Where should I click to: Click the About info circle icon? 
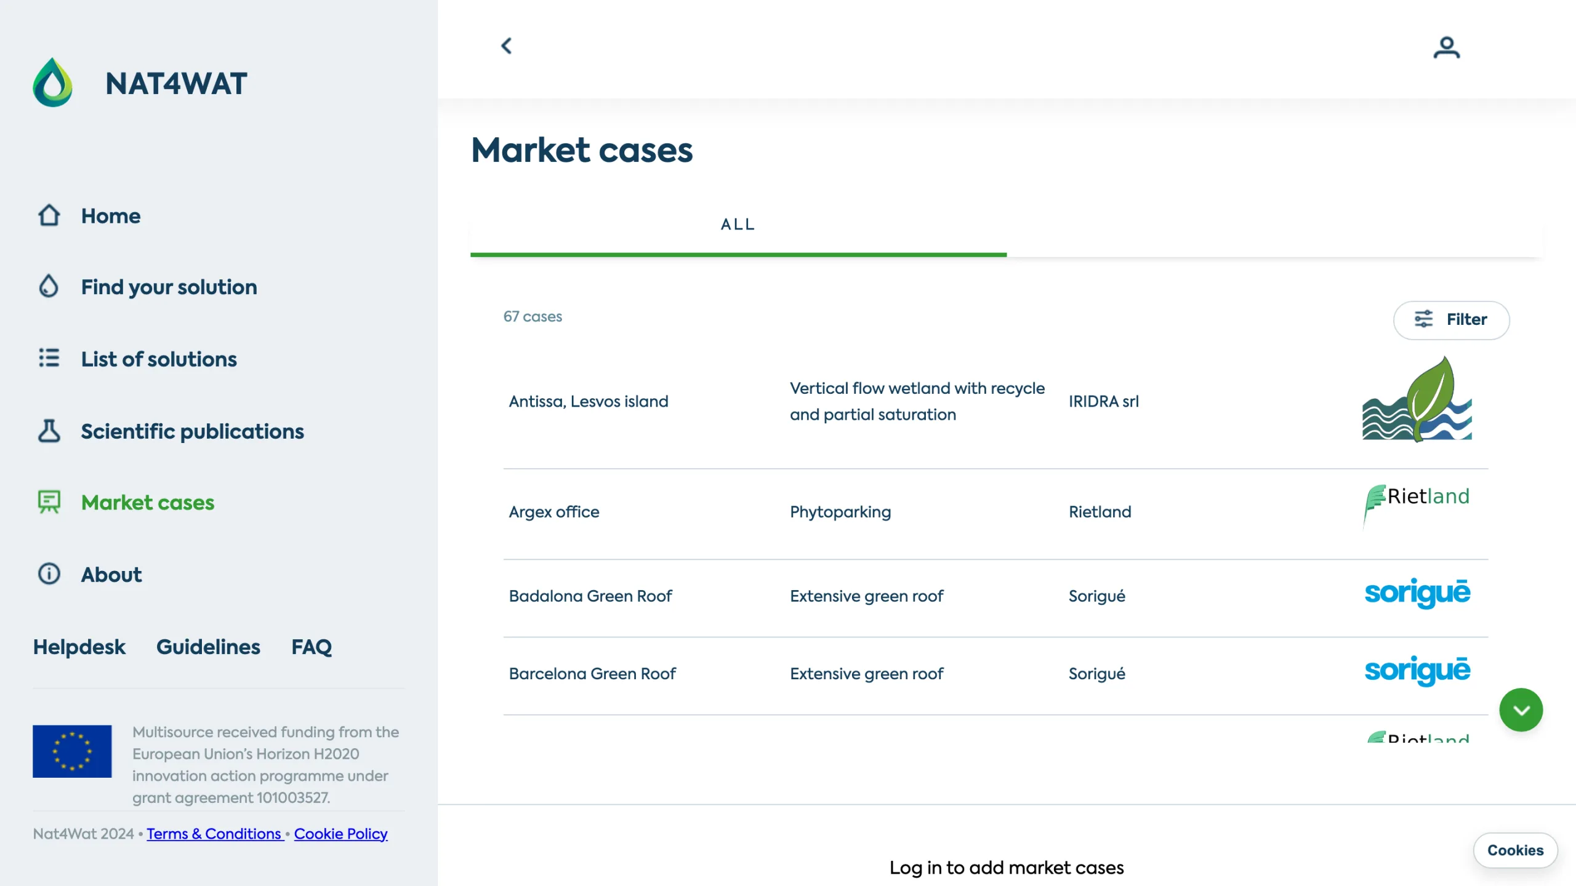tap(49, 574)
